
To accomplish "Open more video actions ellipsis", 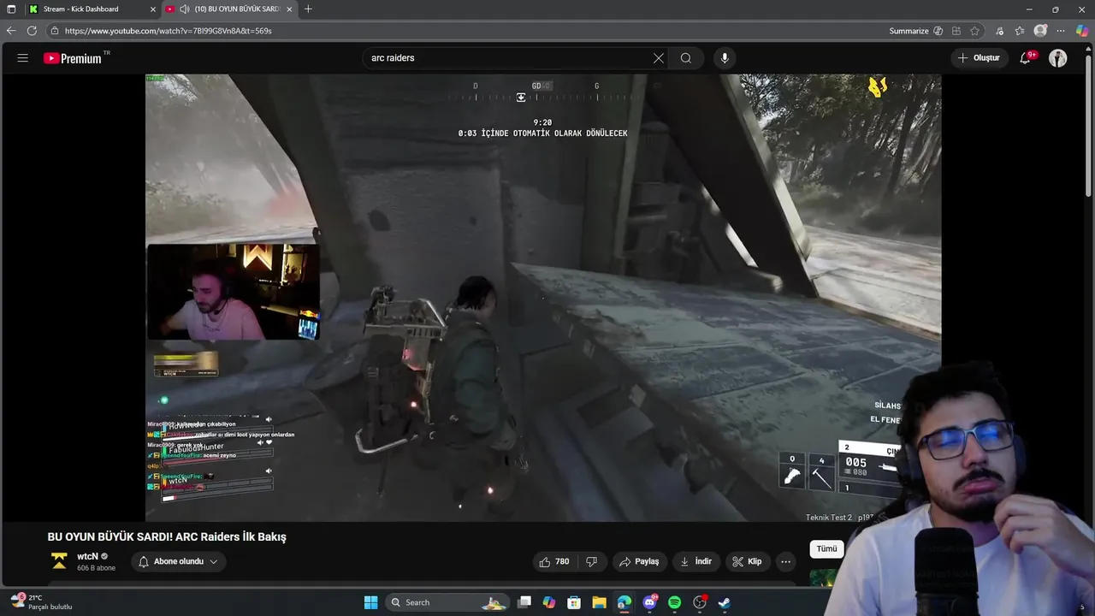I will [785, 561].
